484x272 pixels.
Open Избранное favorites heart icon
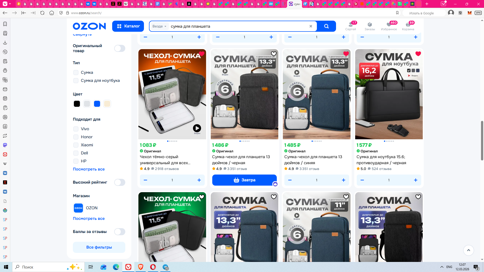(x=389, y=25)
